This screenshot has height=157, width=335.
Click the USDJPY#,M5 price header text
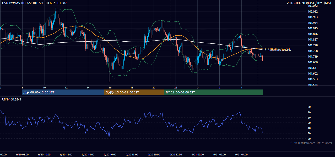tap(34, 3)
